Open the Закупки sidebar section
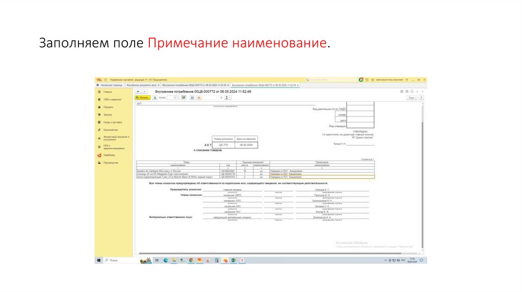The image size is (522, 292). tap(107, 115)
